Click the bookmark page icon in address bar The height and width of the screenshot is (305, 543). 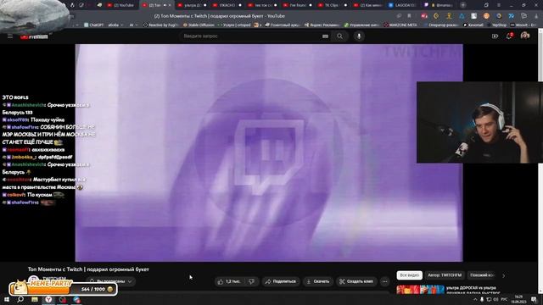click(x=409, y=16)
